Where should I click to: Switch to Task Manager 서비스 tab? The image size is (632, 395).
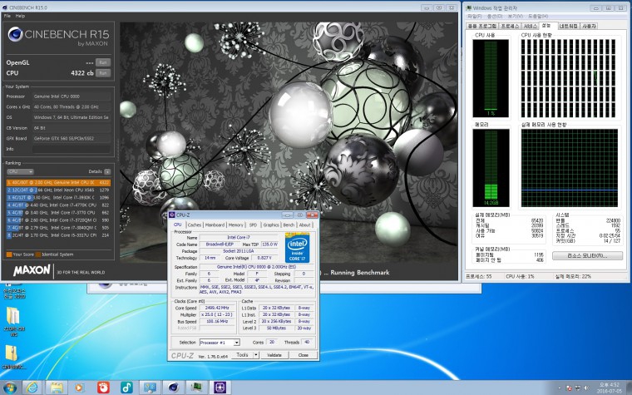(x=530, y=26)
